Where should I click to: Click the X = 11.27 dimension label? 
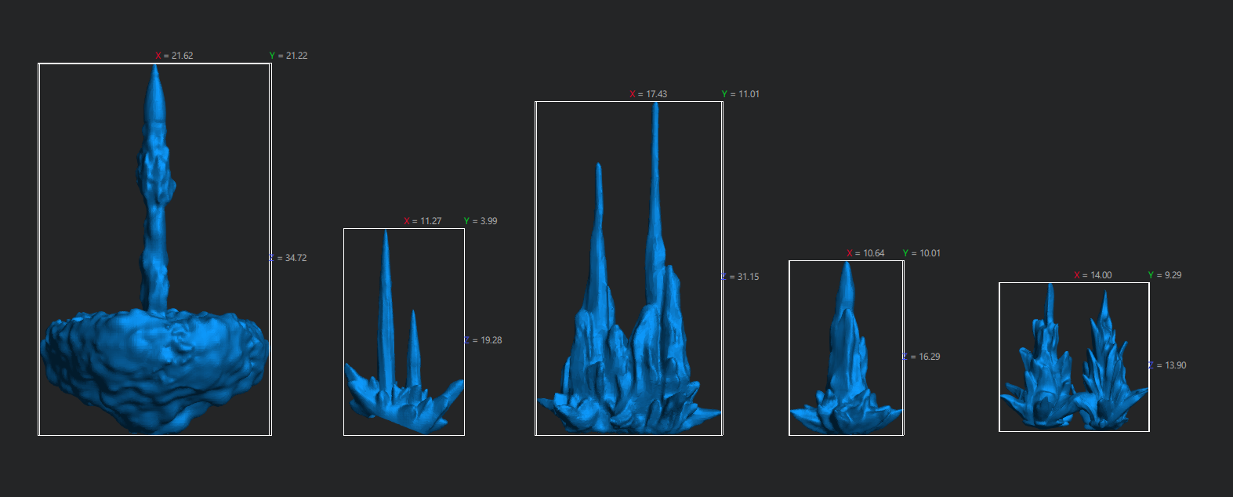[422, 221]
